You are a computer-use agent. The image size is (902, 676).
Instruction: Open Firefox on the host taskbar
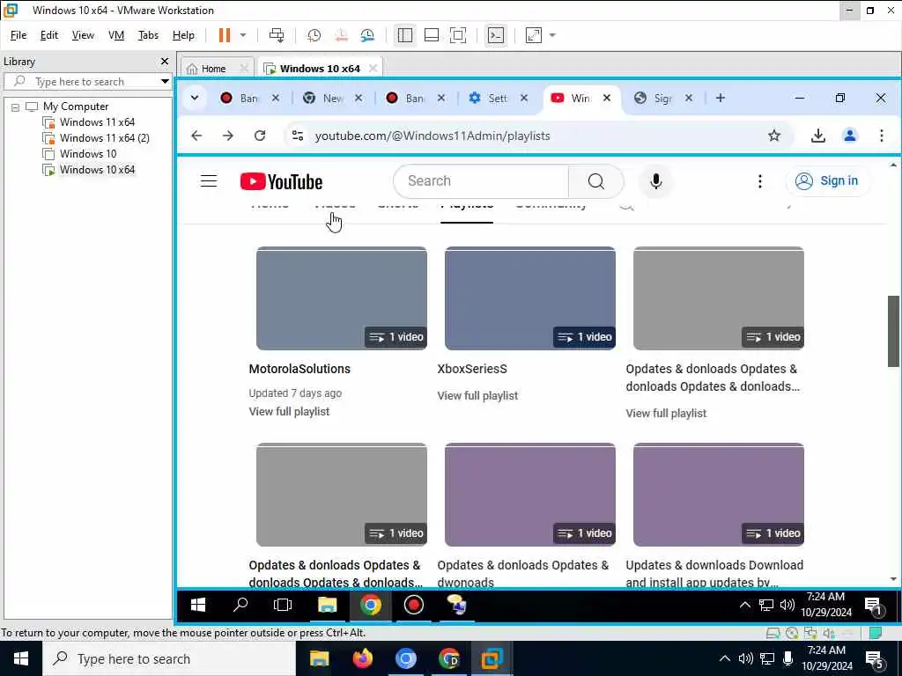pyautogui.click(x=362, y=658)
